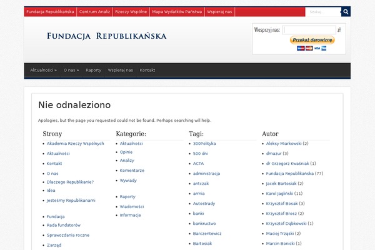Select Wspieraj nas in dark menu
The image size is (375, 250).
120,70
